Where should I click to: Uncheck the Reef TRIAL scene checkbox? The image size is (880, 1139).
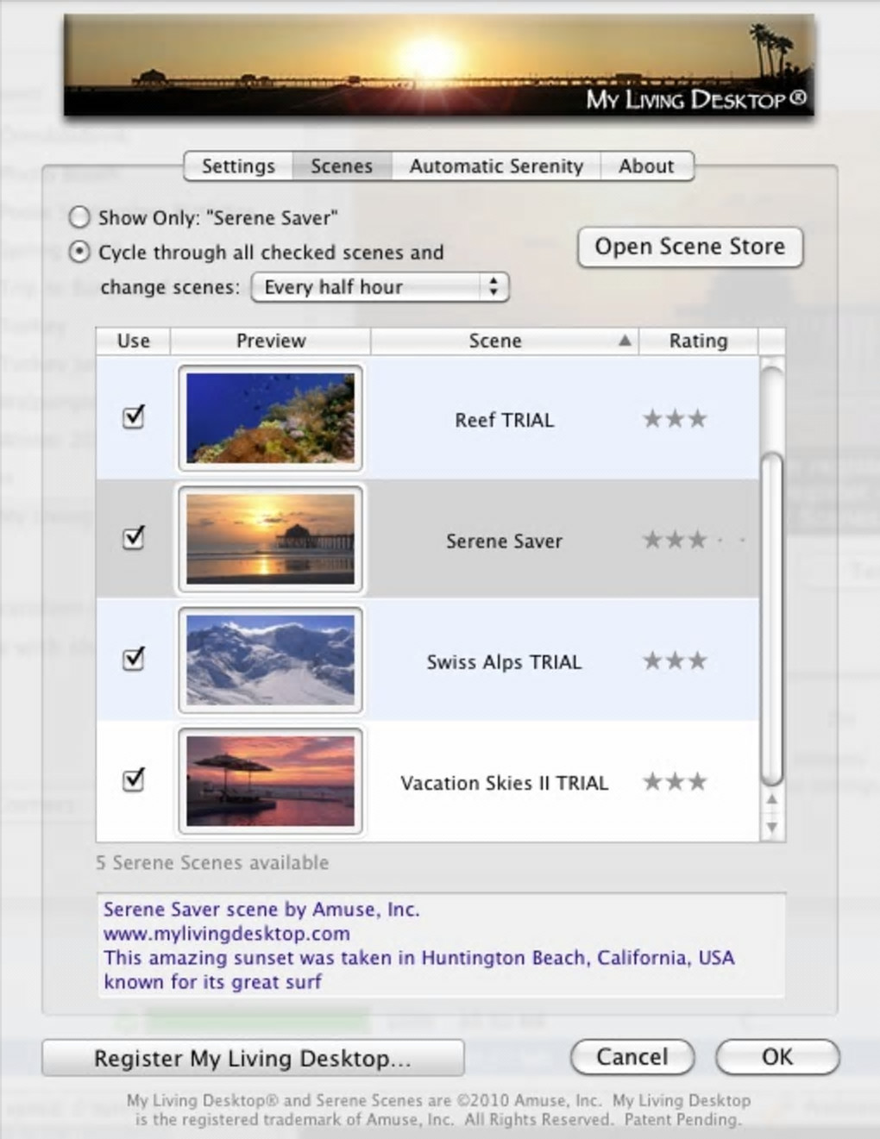134,417
